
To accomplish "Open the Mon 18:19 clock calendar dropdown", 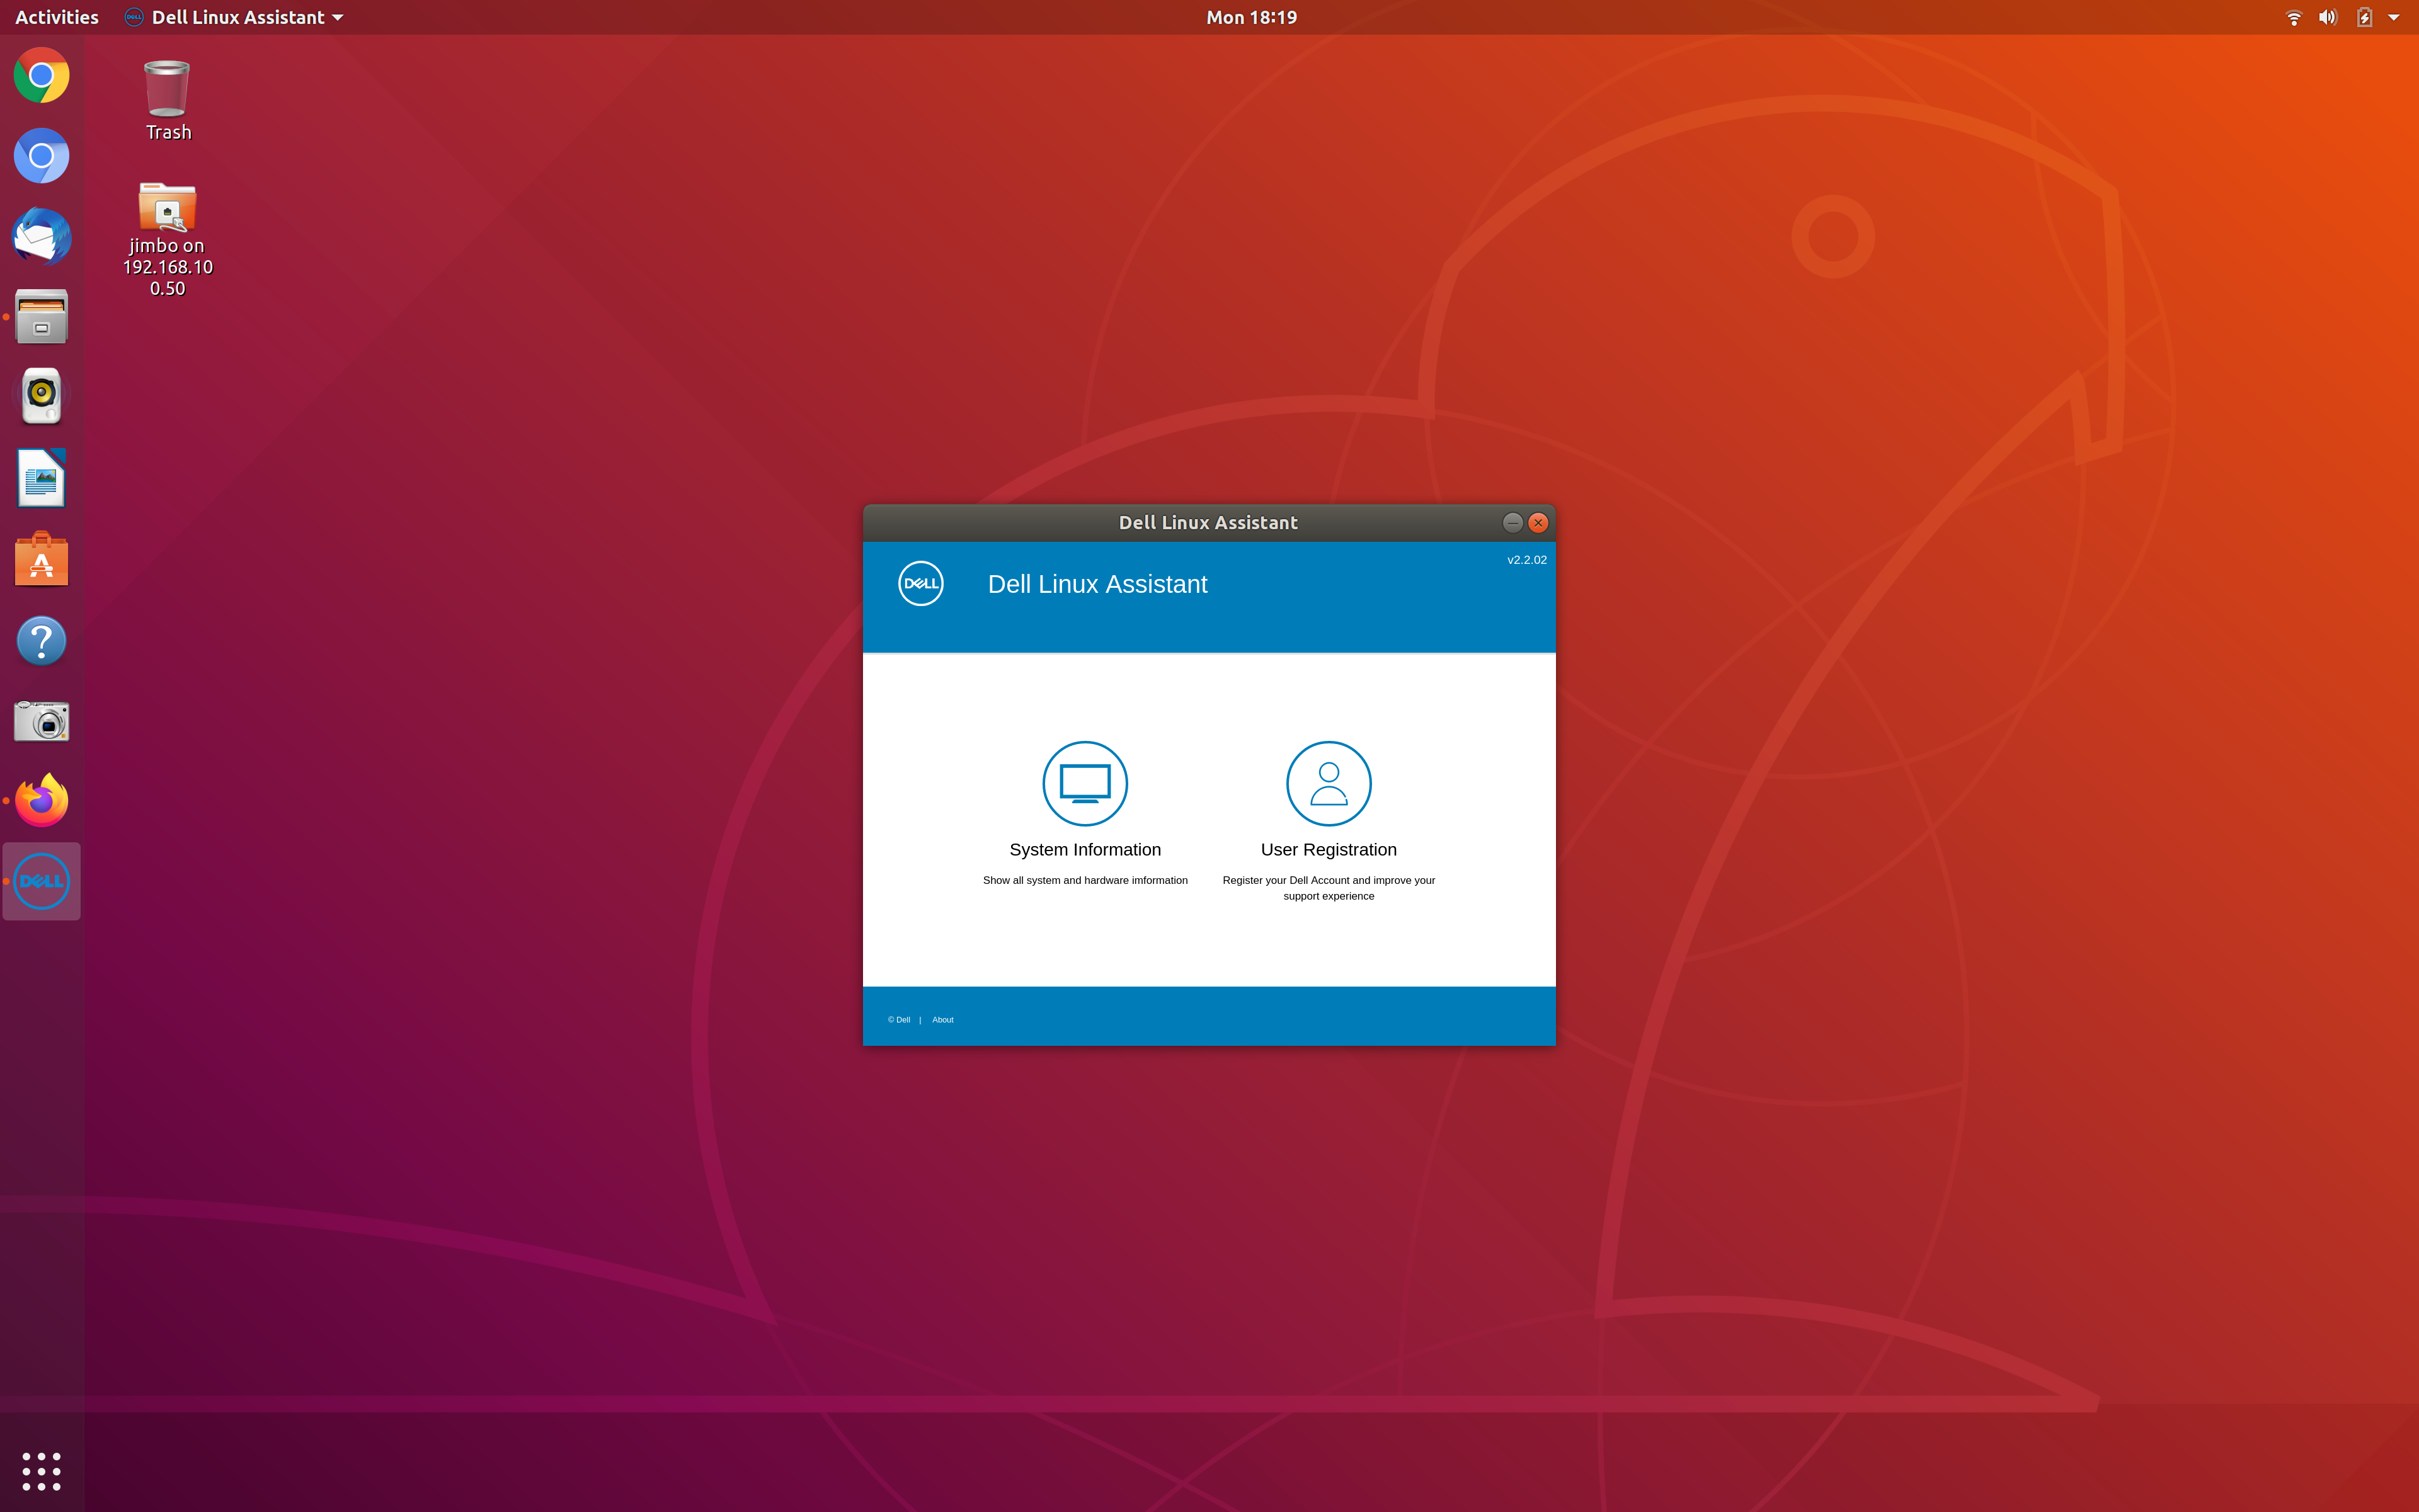I will click(1250, 17).
